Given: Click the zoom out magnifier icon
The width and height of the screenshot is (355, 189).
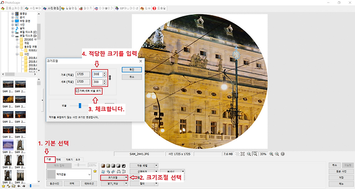Looking at the screenshot, I should [277, 154].
